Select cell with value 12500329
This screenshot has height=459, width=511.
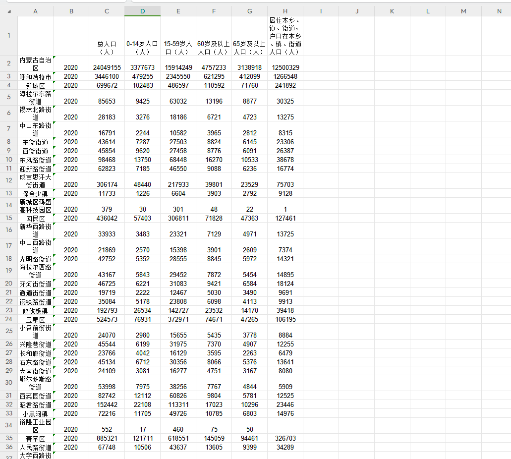[285, 67]
